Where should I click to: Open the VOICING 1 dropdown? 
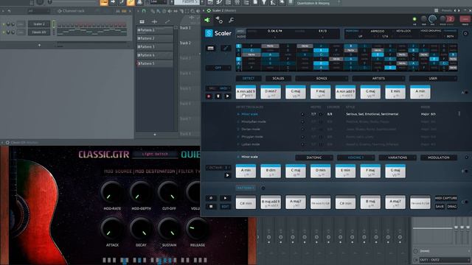click(355, 158)
